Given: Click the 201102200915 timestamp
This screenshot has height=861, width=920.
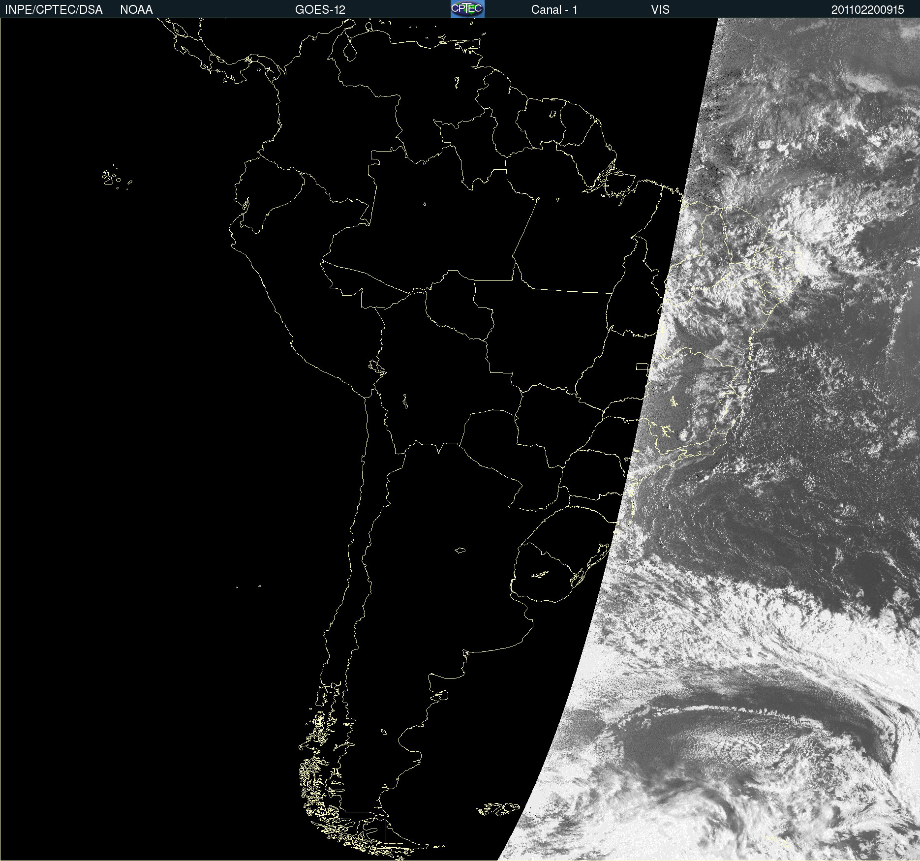Looking at the screenshot, I should coord(868,10).
